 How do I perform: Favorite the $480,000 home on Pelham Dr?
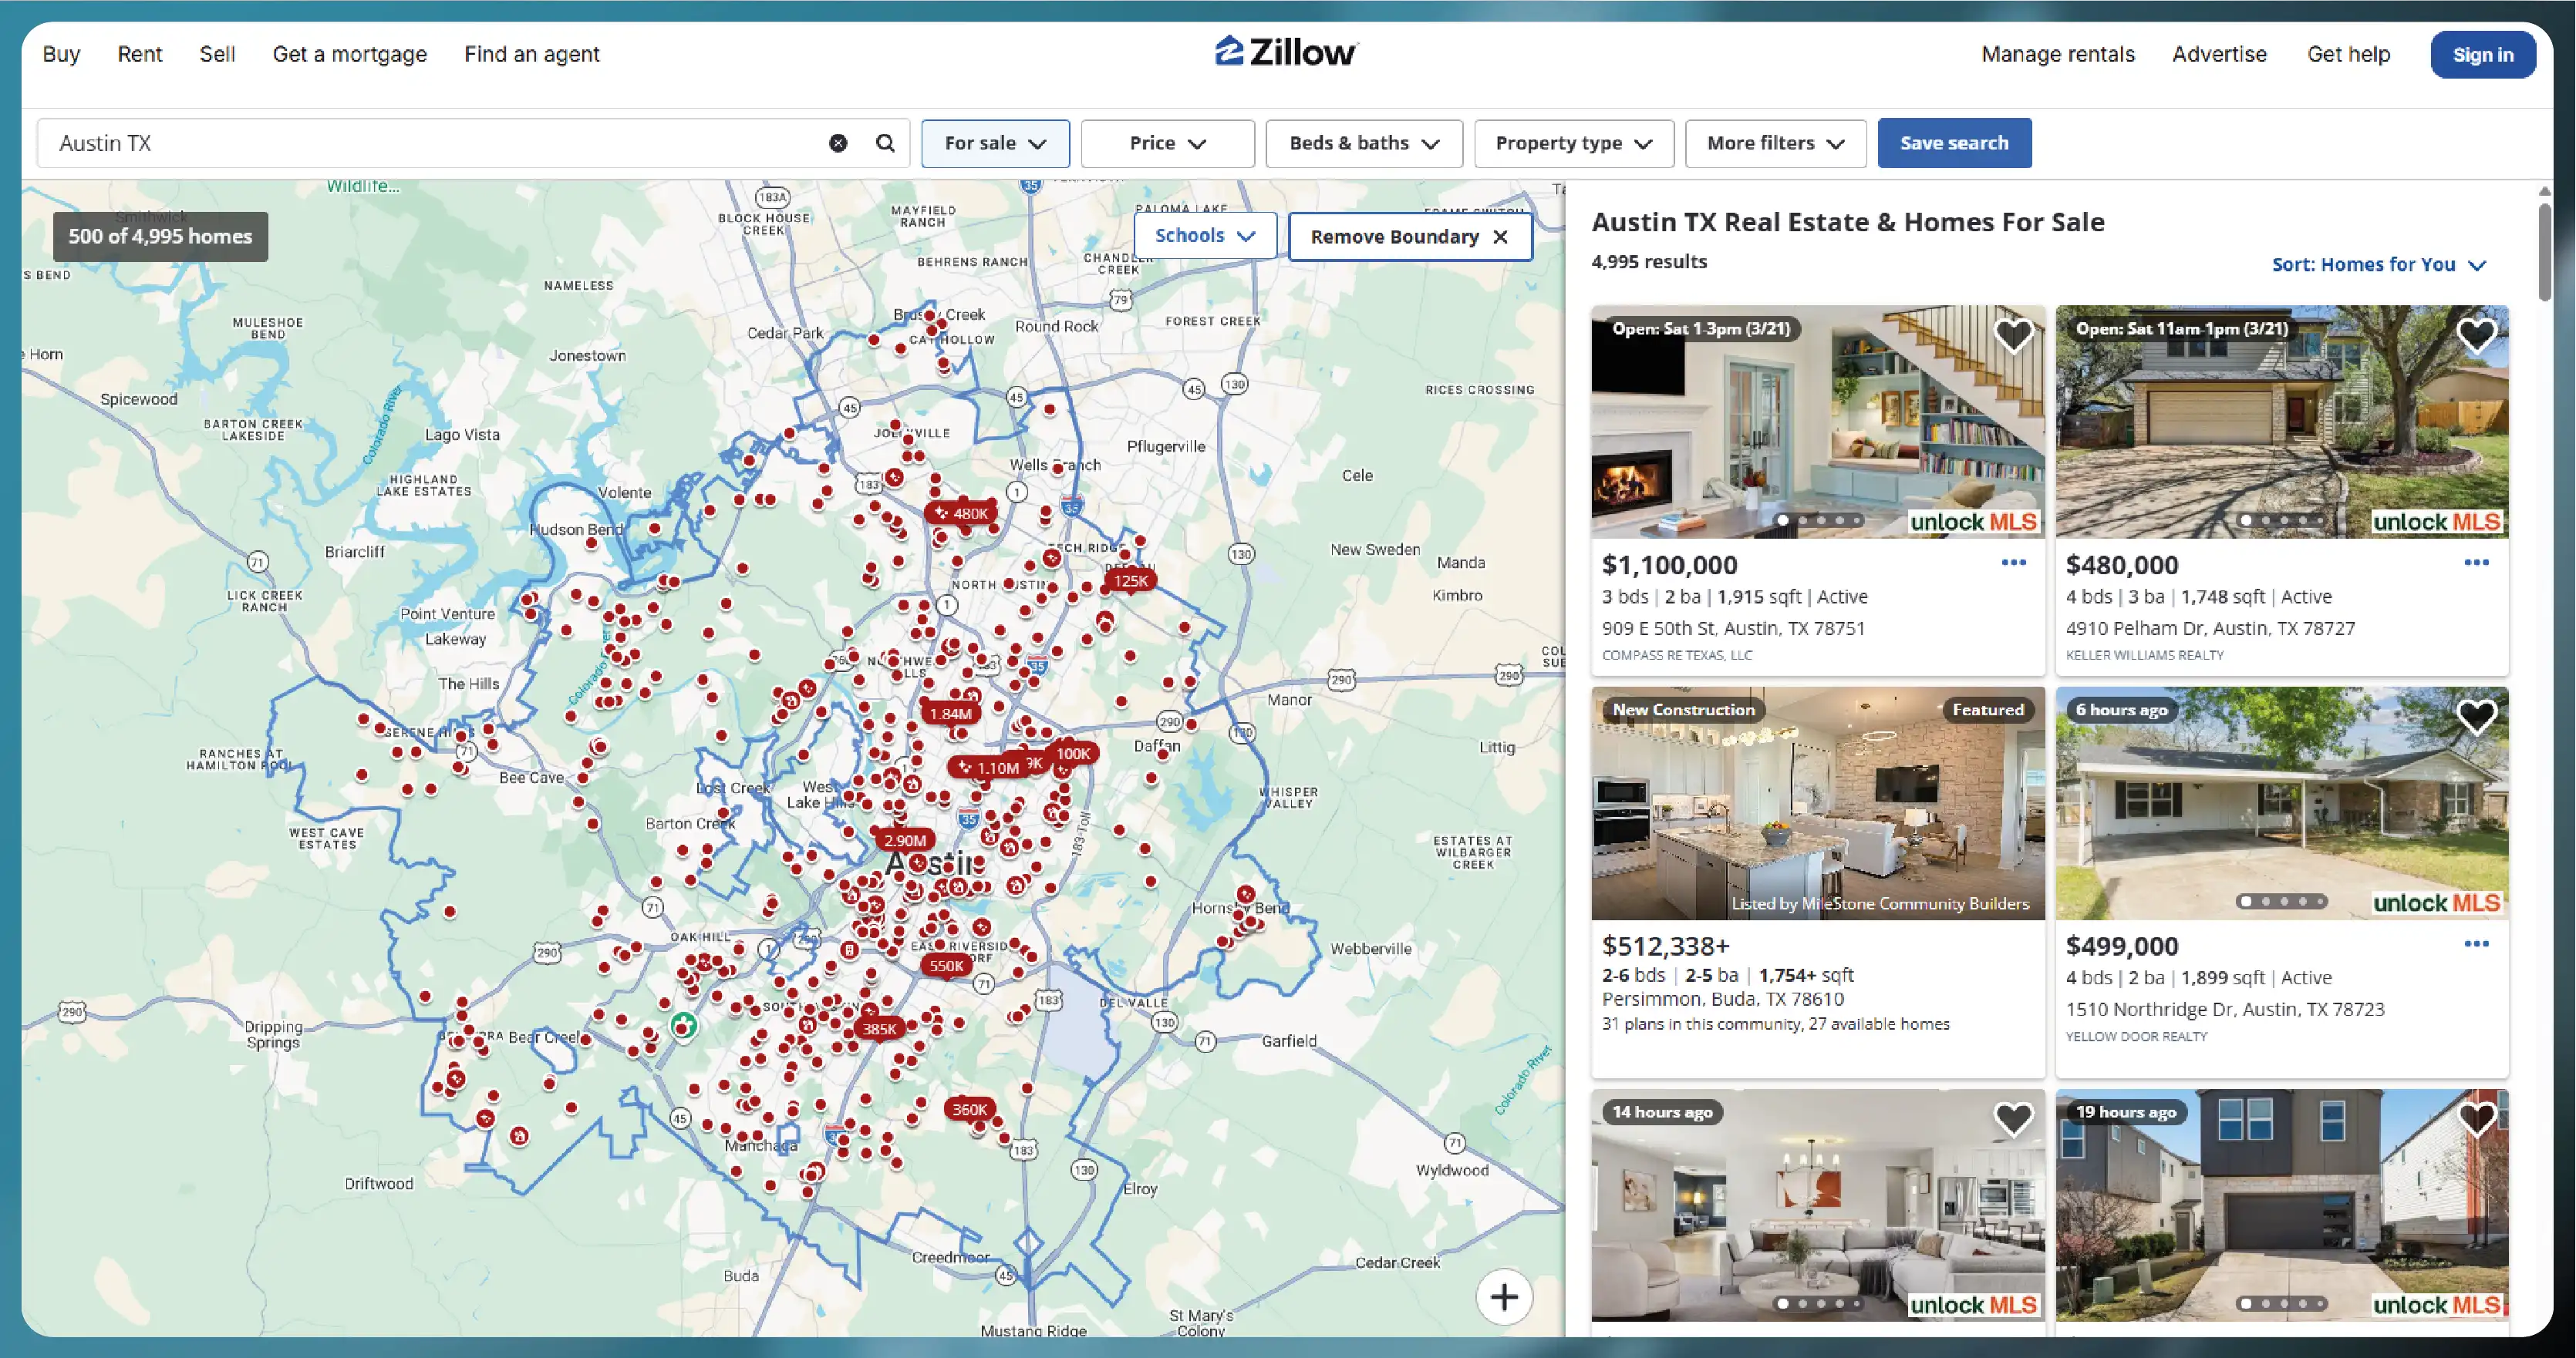point(2477,334)
